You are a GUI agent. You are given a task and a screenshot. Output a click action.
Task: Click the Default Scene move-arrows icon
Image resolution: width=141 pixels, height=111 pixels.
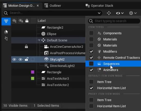point(43,40)
